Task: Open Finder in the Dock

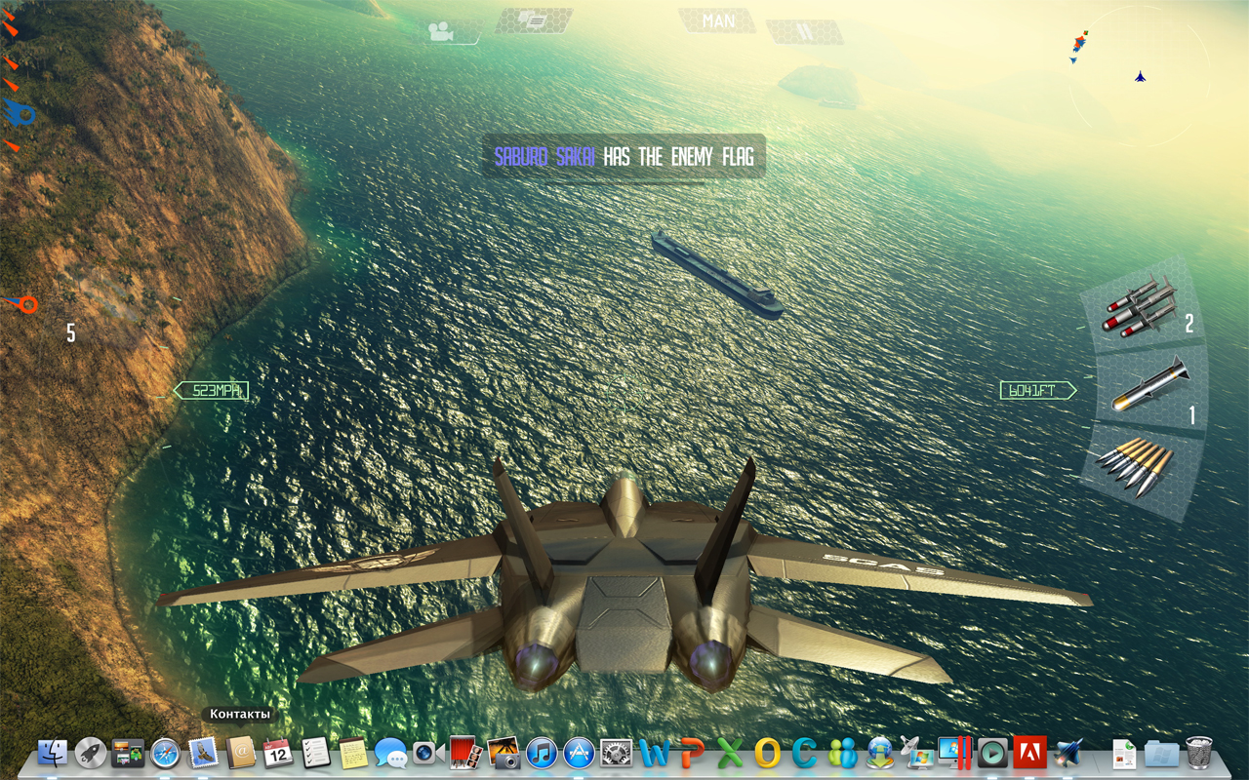Action: tap(53, 753)
